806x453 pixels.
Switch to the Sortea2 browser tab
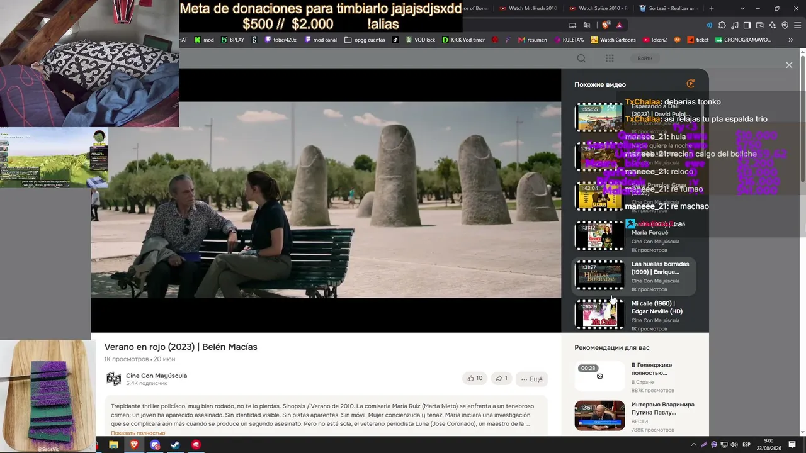(669, 8)
